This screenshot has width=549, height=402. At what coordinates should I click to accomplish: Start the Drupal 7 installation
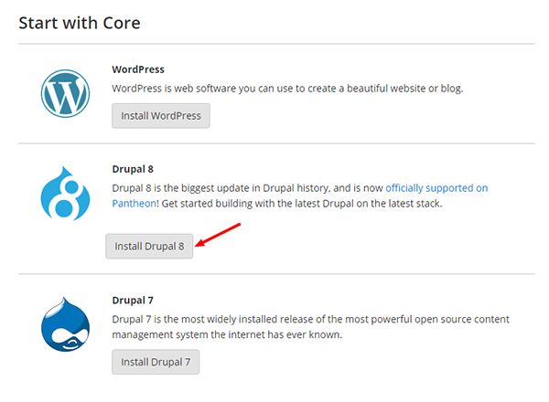tap(156, 362)
